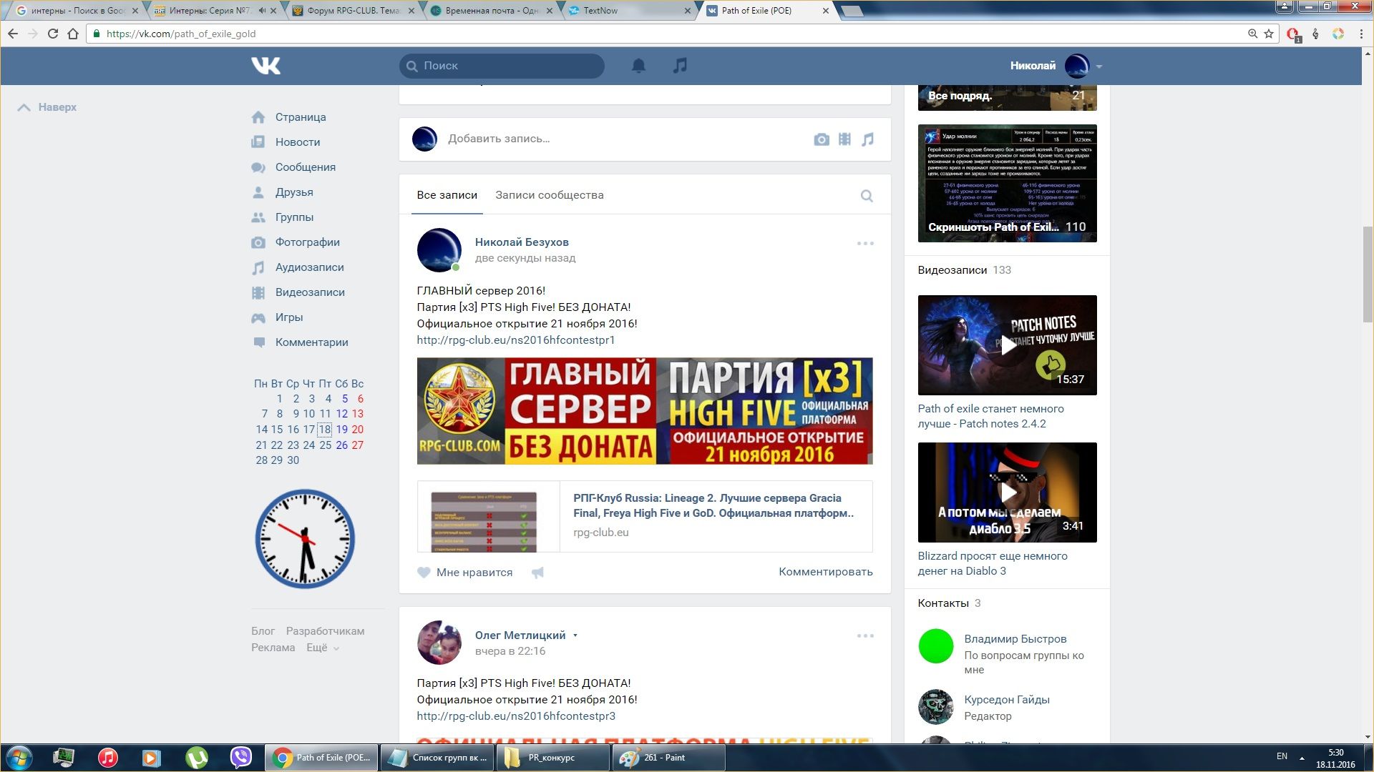Switch to Записи сообщества tab

click(549, 195)
